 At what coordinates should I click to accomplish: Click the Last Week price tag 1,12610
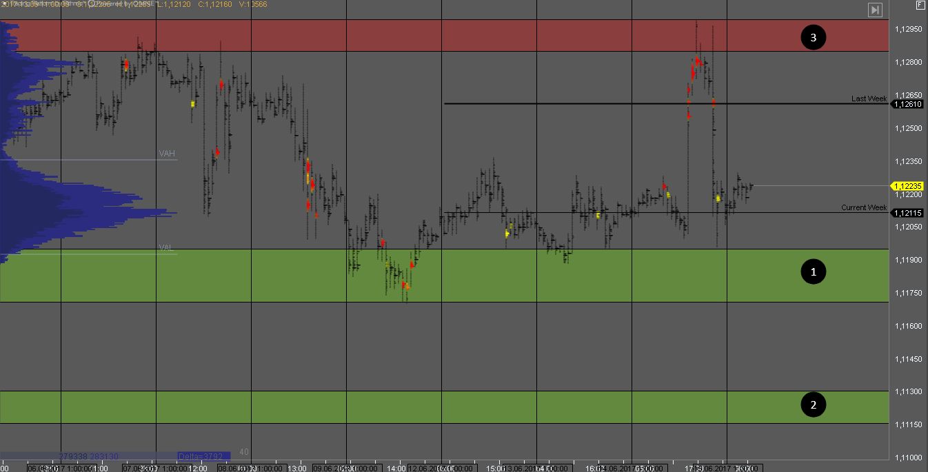[x=908, y=104]
